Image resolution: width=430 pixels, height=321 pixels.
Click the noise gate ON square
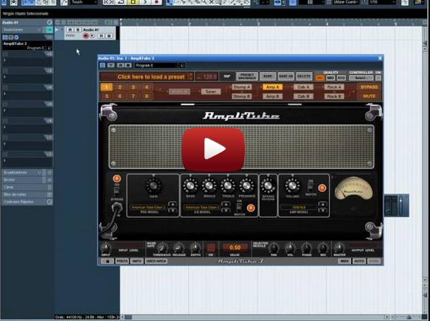pyautogui.click(x=211, y=247)
